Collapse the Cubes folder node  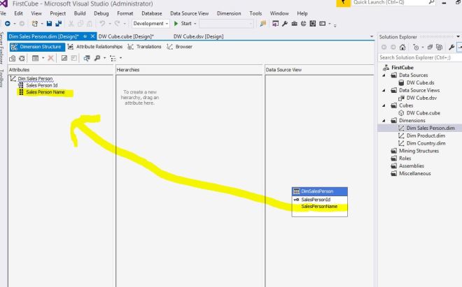[x=384, y=105]
